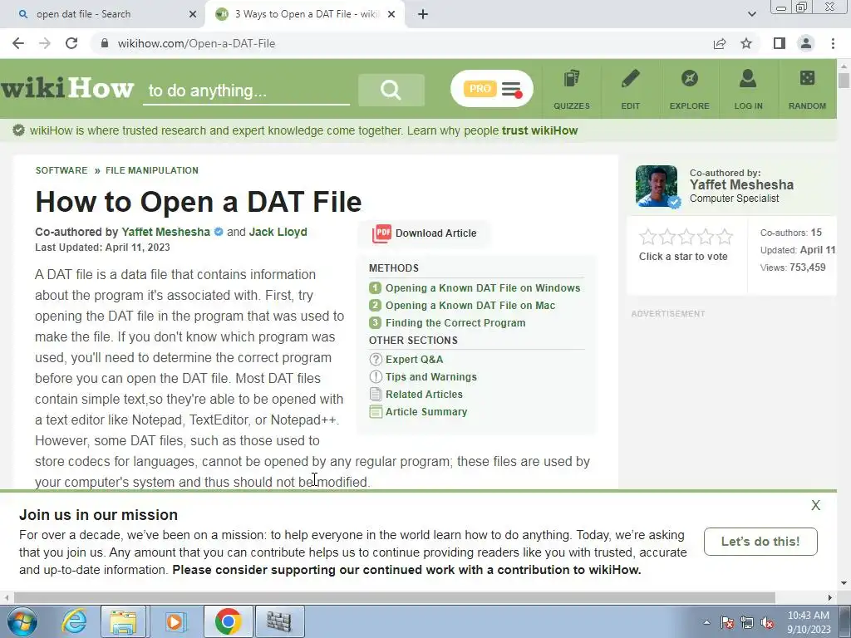851x638 pixels.
Task: Click the fifth rating star
Action: pyautogui.click(x=725, y=237)
